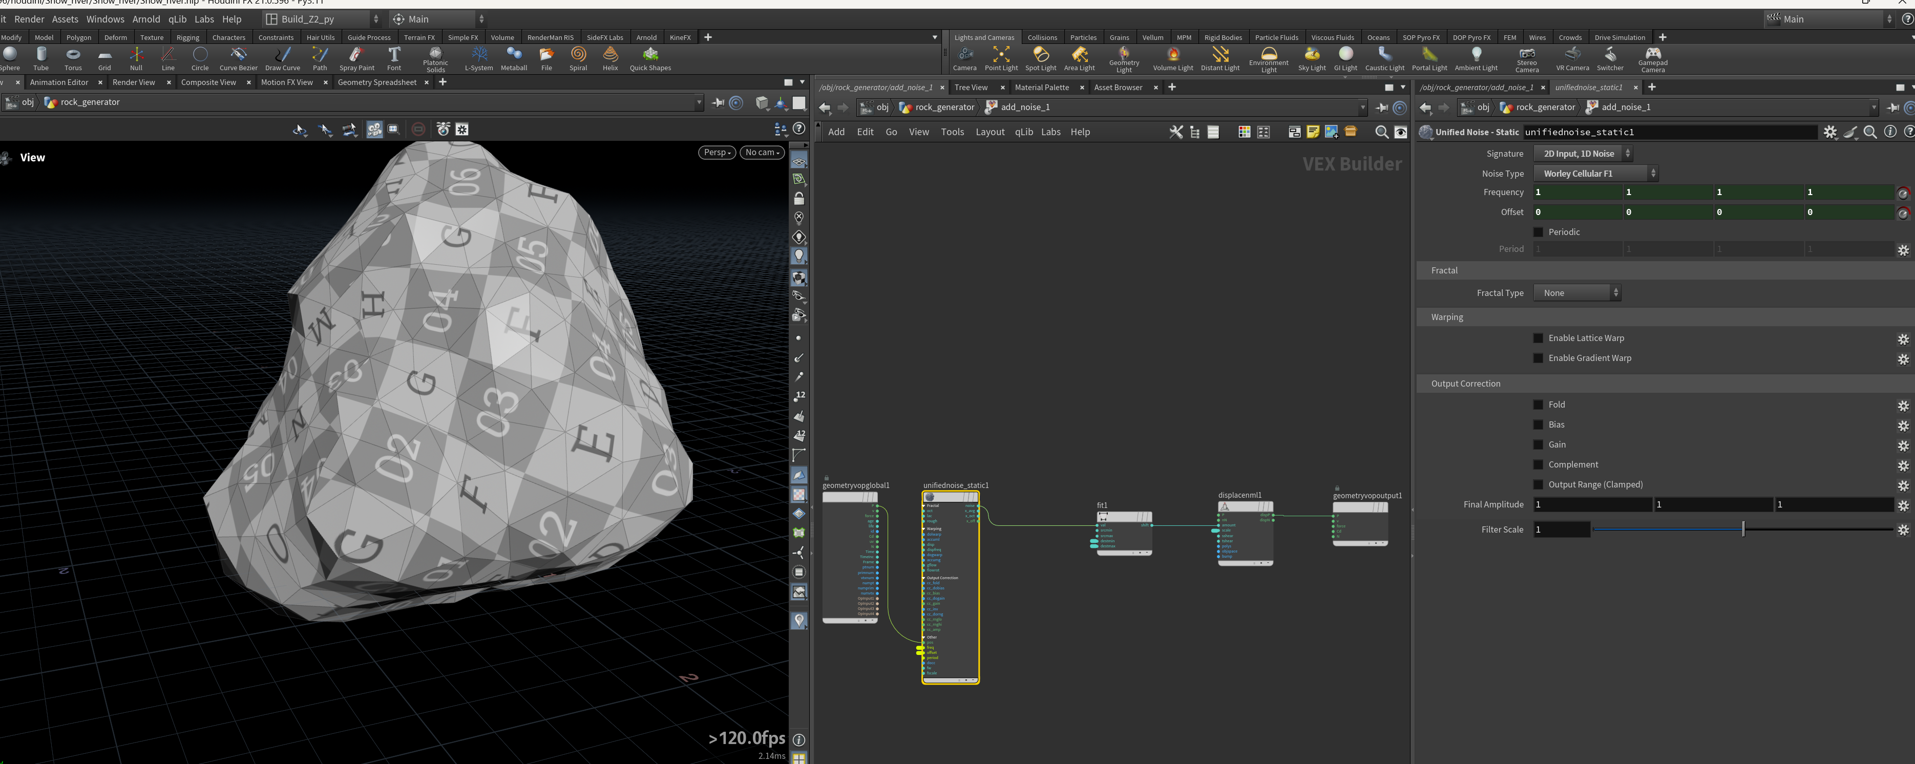Click the Camera shelf icon
The width and height of the screenshot is (1915, 764).
[964, 58]
